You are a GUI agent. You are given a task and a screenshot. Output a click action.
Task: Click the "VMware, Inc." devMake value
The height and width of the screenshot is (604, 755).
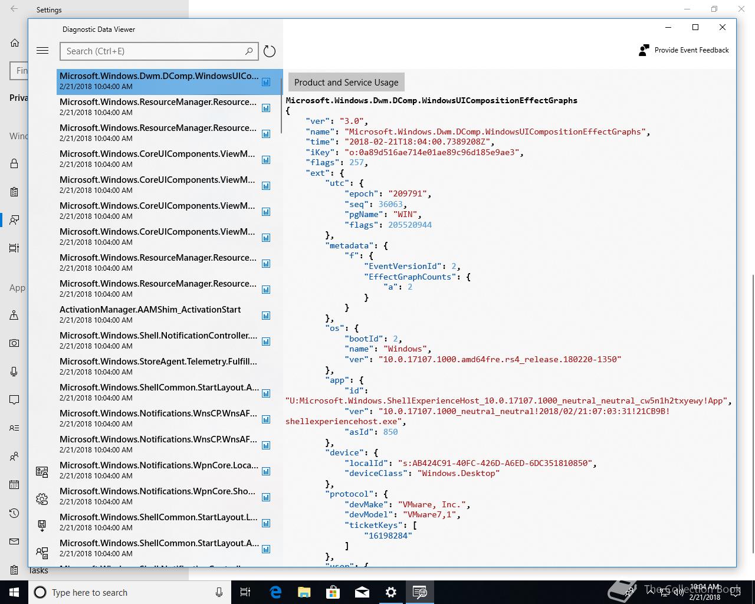click(x=433, y=505)
